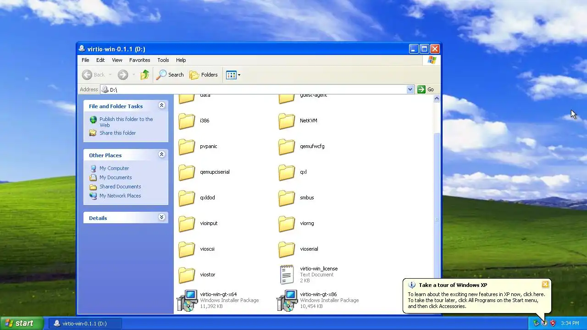Click the red security shield tray icon
The image size is (587, 330).
pos(553,323)
